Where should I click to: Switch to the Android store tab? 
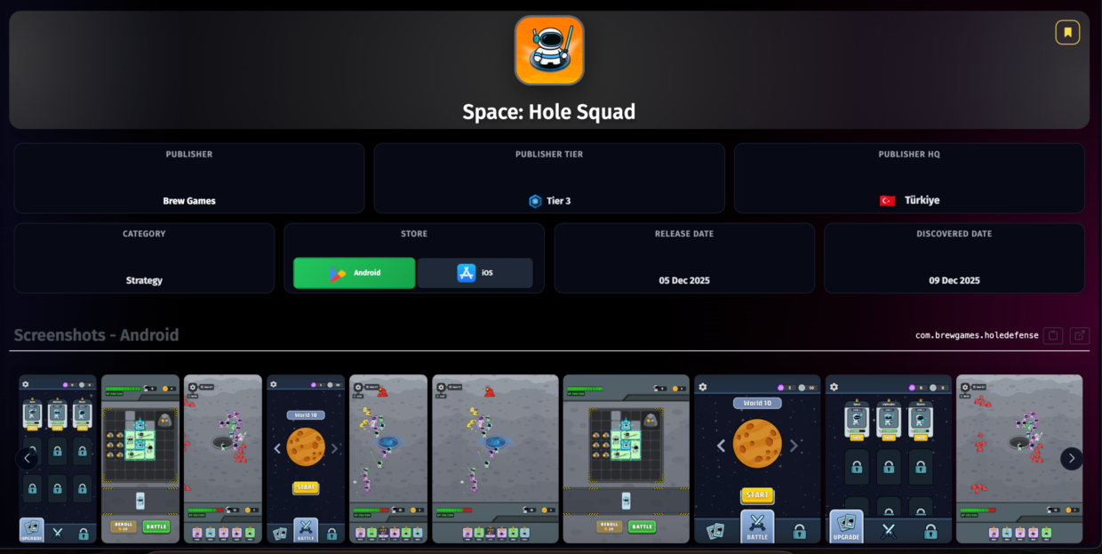point(354,273)
